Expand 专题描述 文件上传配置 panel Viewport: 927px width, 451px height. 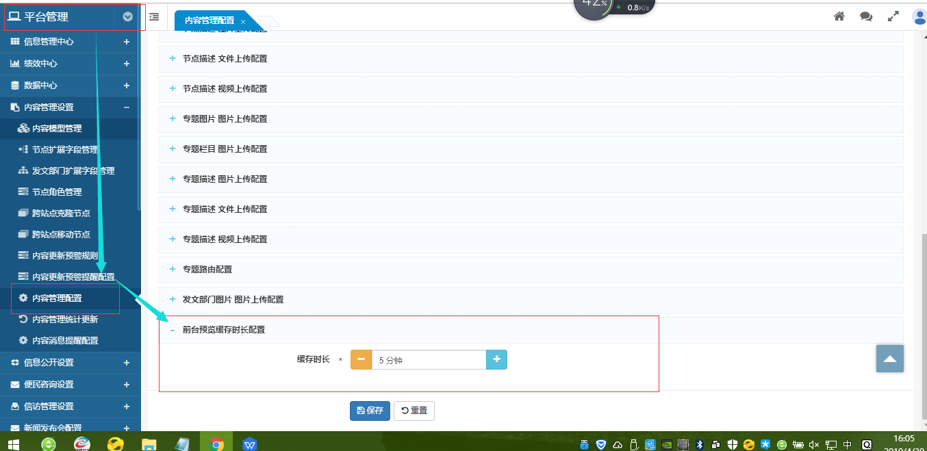[x=531, y=209]
